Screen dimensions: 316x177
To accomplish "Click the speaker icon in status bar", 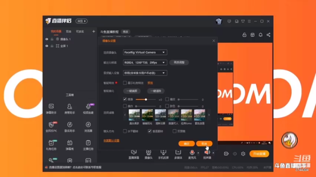I will click(x=46, y=167).
